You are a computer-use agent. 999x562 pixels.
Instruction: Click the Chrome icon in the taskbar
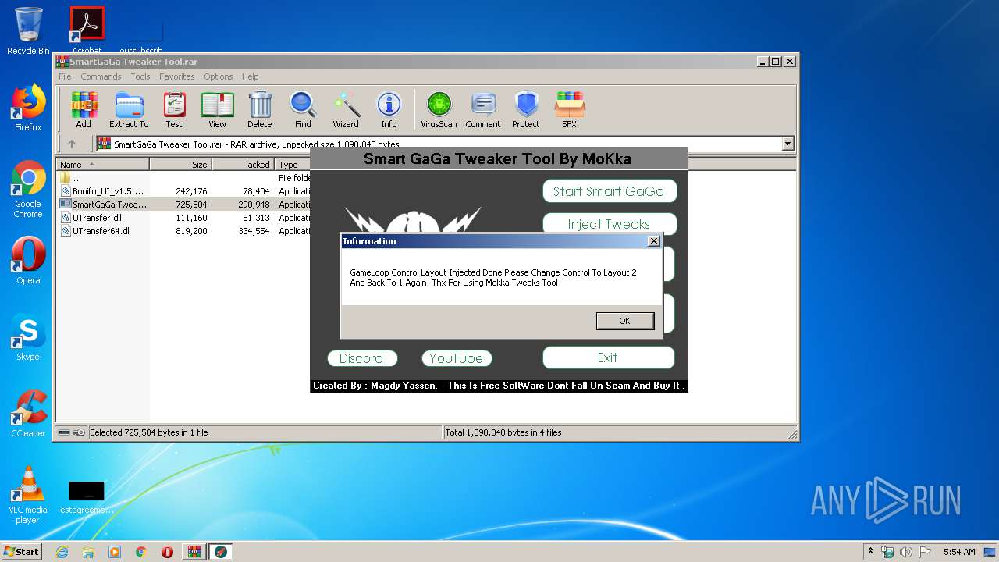click(x=140, y=552)
